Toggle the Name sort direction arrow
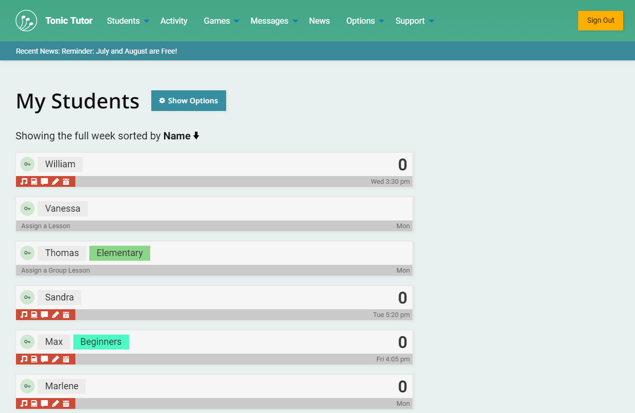Screen dimensions: 635x413 196,136
